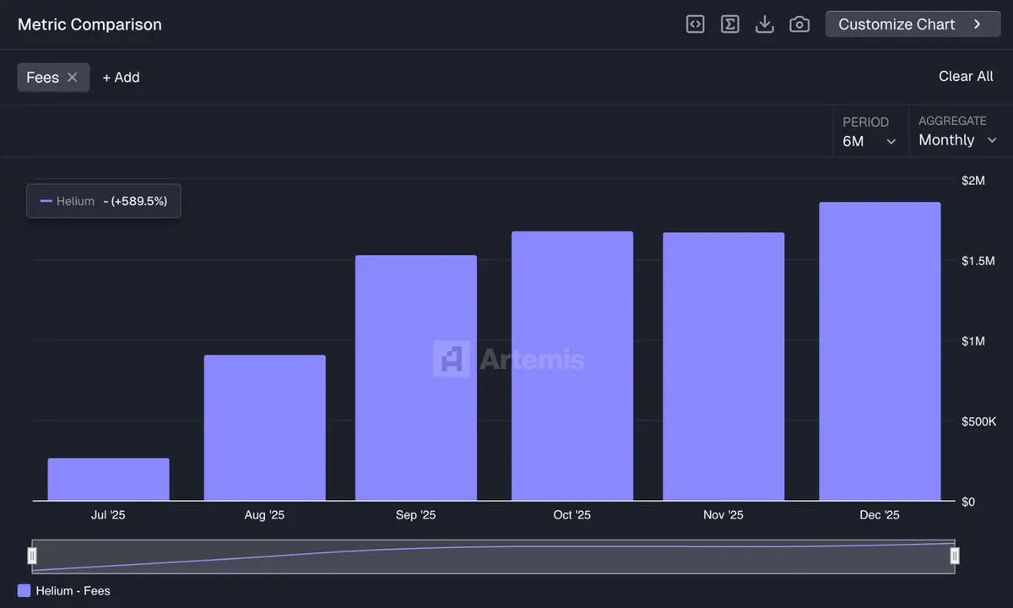Click + Add to add a metric
Viewport: 1013px width, 608px height.
[121, 77]
